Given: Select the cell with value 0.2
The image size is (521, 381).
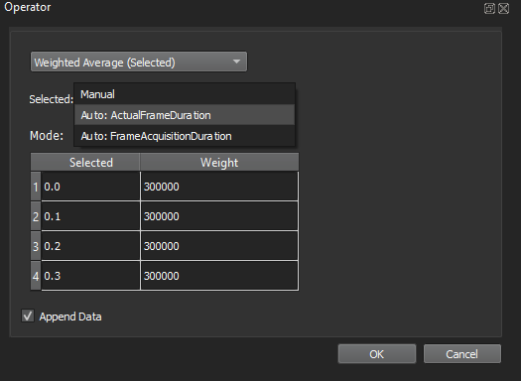Looking at the screenshot, I should 90,246.
